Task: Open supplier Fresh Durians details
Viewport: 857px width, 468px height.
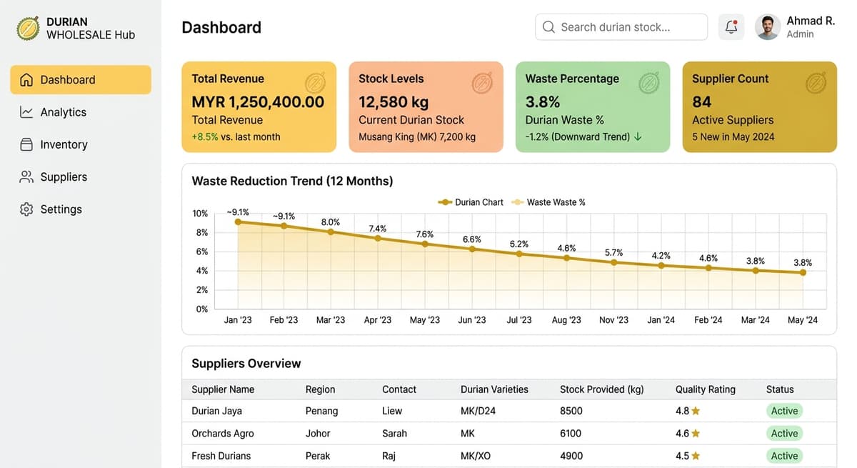Action: tap(221, 455)
